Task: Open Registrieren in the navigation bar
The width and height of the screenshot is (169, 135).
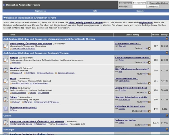Action: click(x=40, y=11)
